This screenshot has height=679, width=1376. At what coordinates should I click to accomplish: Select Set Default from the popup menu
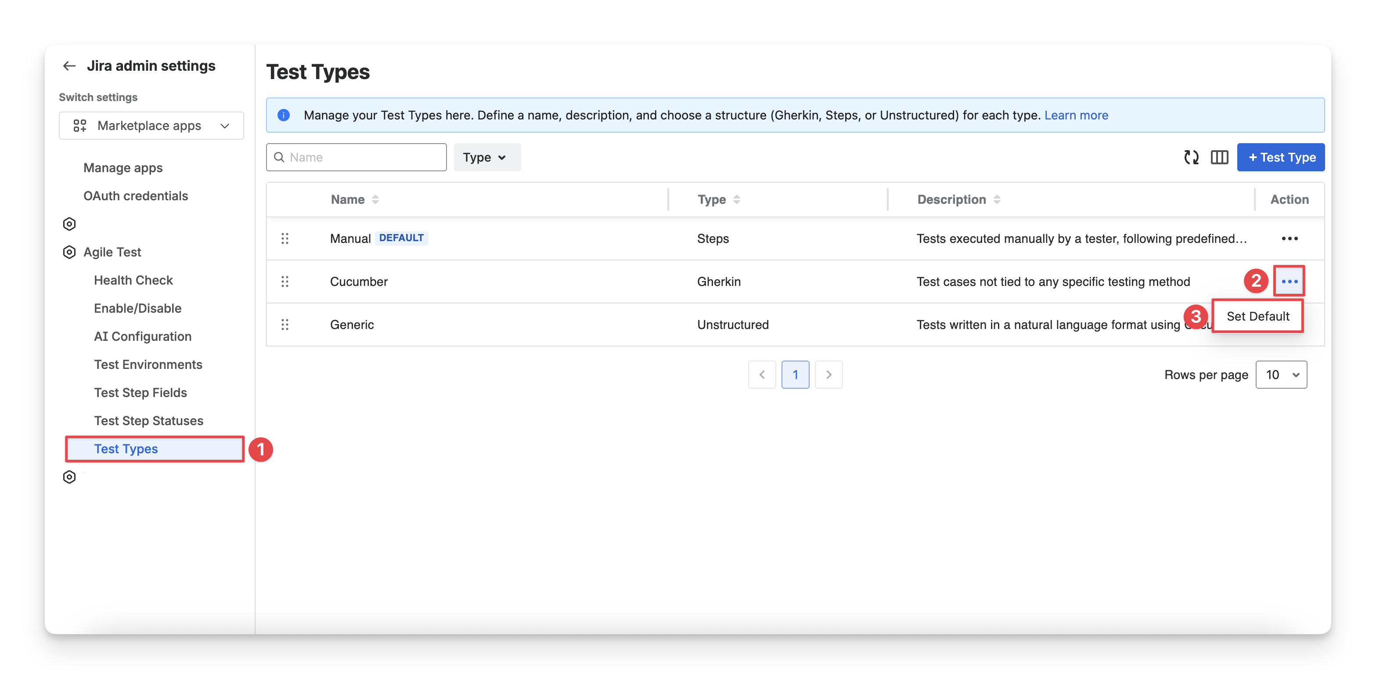(1257, 316)
